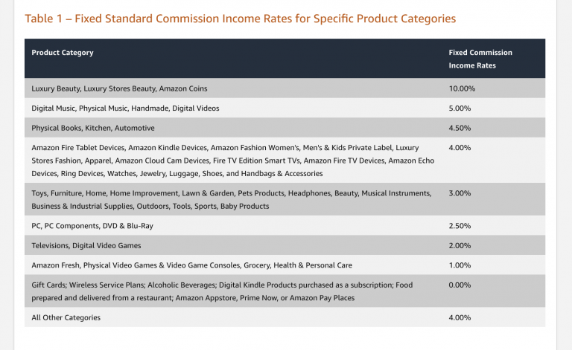Click the 2.50% rate cell
The width and height of the screenshot is (572, 350).
[460, 225]
